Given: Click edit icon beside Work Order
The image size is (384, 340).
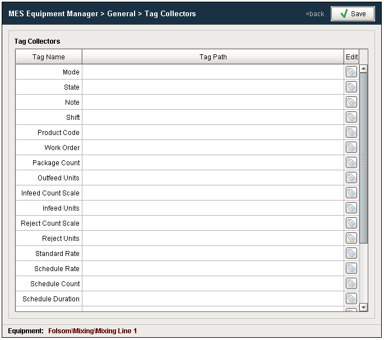Looking at the screenshot, I should click(x=351, y=147).
